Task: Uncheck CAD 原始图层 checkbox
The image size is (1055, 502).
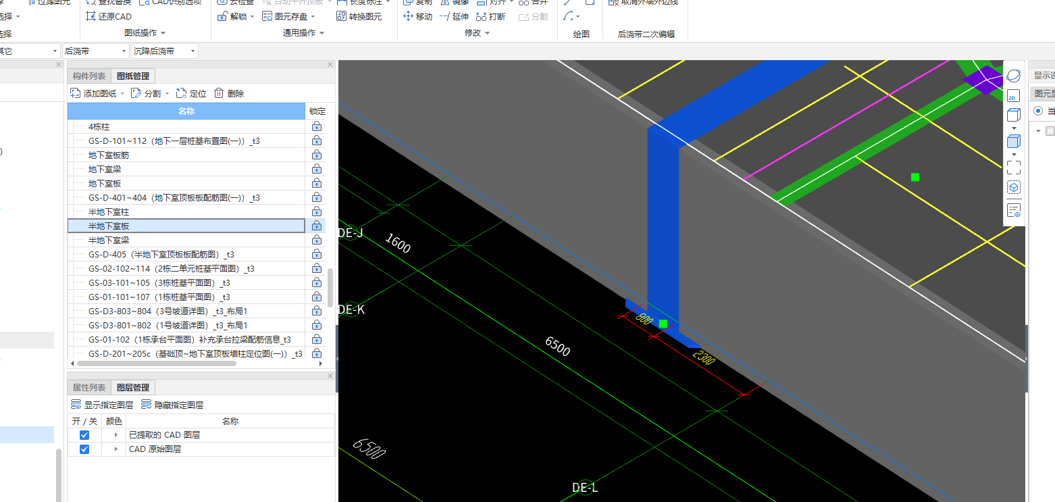Action: (84, 449)
